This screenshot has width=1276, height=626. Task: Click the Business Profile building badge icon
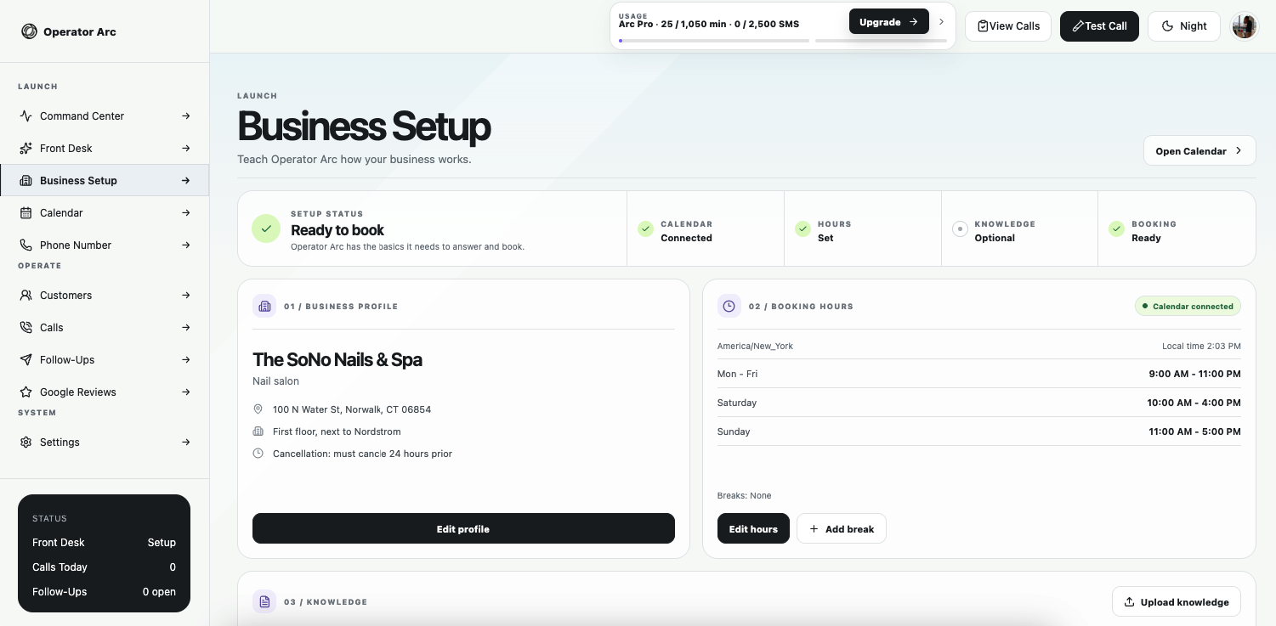[x=264, y=306]
